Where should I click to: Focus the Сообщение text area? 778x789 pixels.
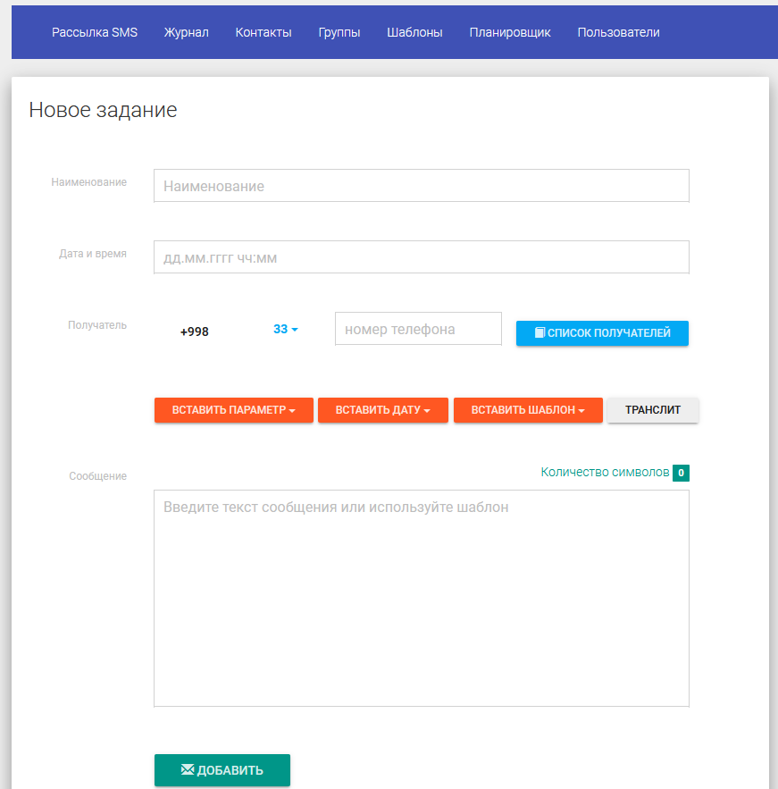click(421, 598)
